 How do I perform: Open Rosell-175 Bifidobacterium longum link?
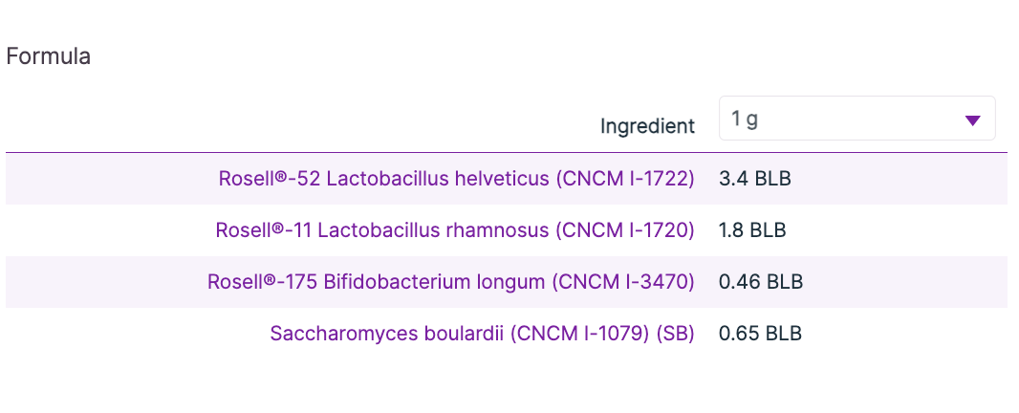[x=450, y=282]
